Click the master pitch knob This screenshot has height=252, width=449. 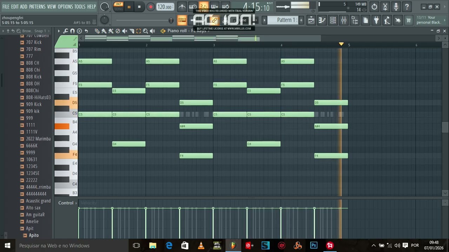(105, 20)
